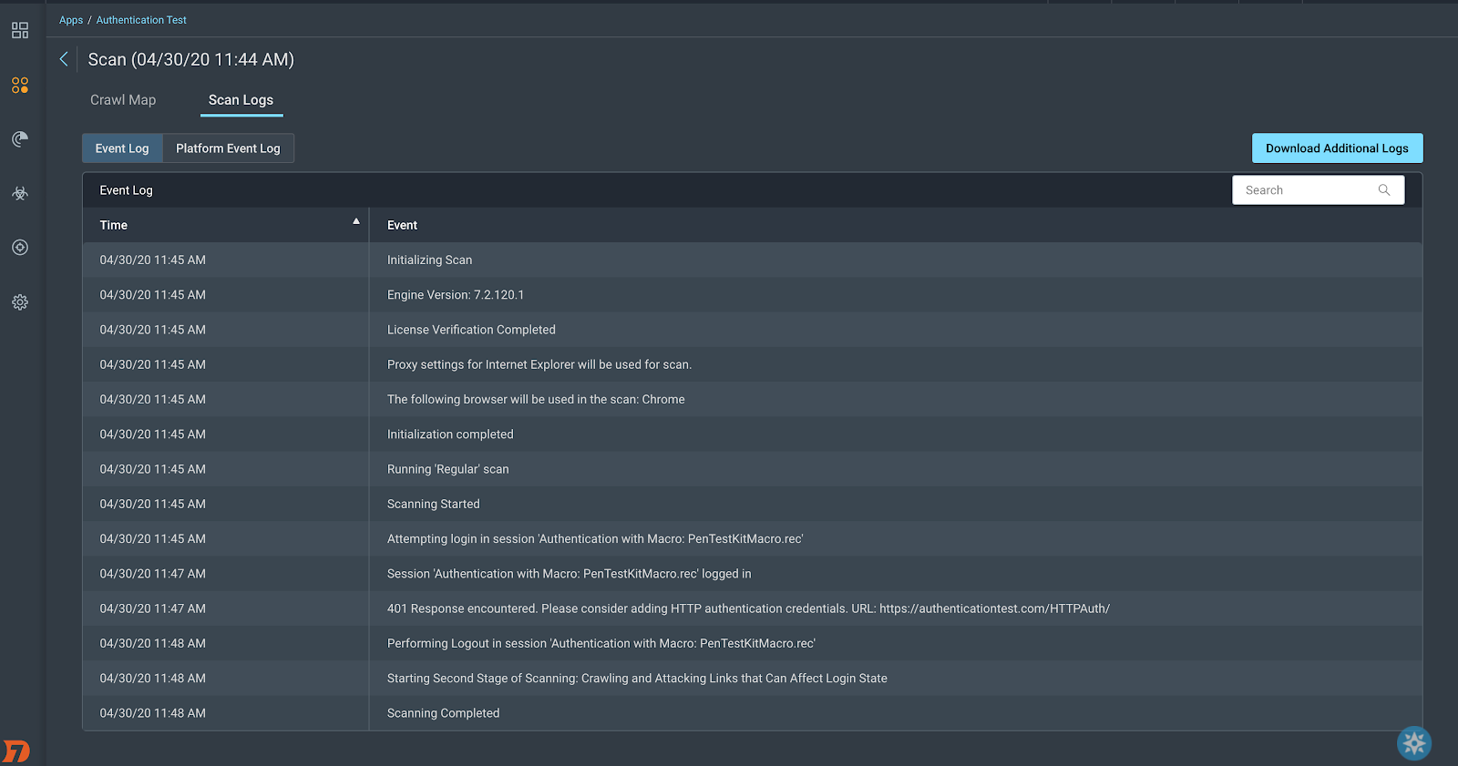Click the Rapid7 logo in corner
This screenshot has width=1458, height=766.
16,751
